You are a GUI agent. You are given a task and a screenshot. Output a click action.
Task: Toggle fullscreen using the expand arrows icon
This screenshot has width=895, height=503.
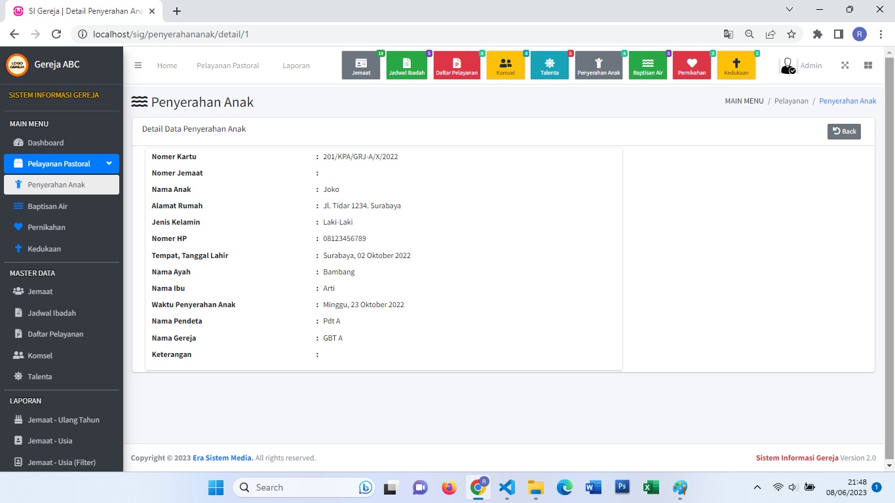click(x=845, y=65)
